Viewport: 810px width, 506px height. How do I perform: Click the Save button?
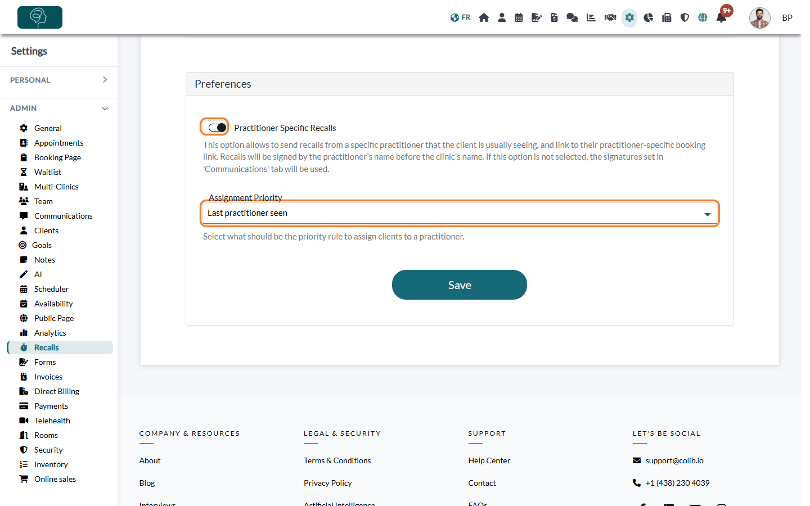pos(460,285)
